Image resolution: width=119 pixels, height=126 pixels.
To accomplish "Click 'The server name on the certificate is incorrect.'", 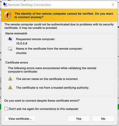I will point(47,79).
